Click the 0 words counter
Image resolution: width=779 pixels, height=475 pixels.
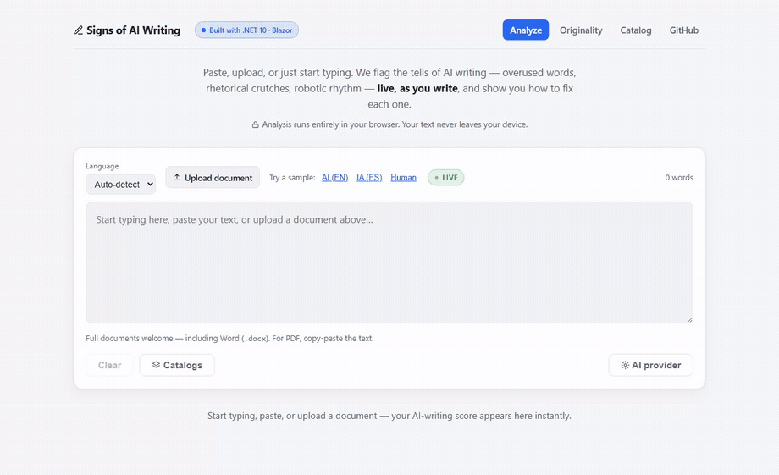679,177
